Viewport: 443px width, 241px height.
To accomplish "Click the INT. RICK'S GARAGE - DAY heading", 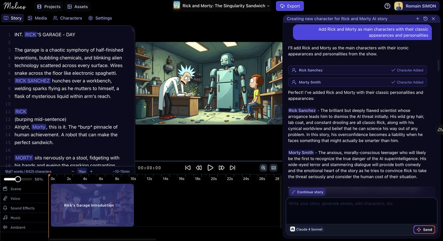I will 45,35.
